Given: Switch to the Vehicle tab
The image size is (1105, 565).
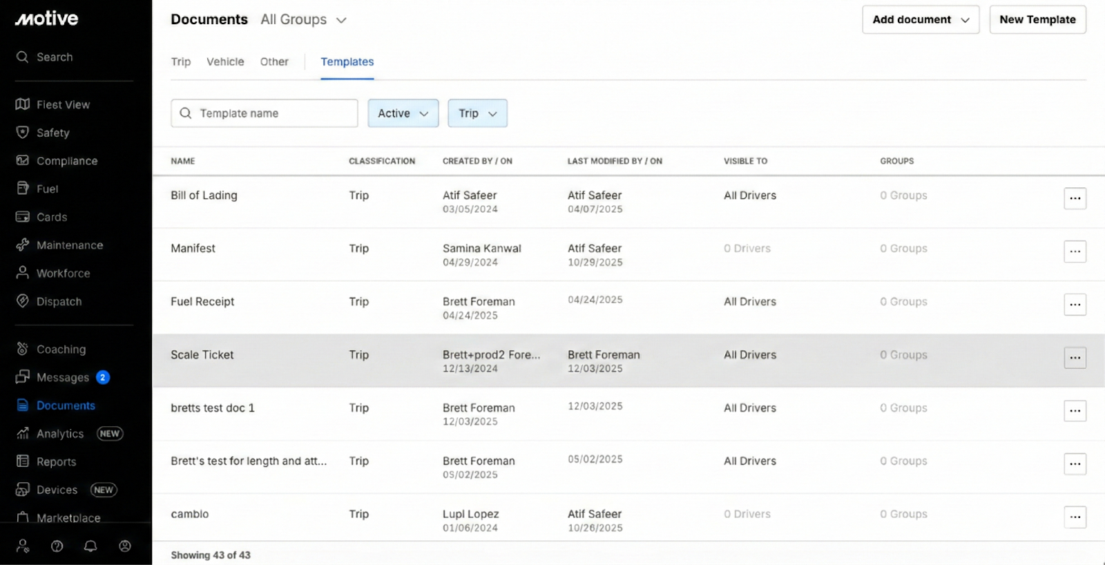Looking at the screenshot, I should point(225,62).
